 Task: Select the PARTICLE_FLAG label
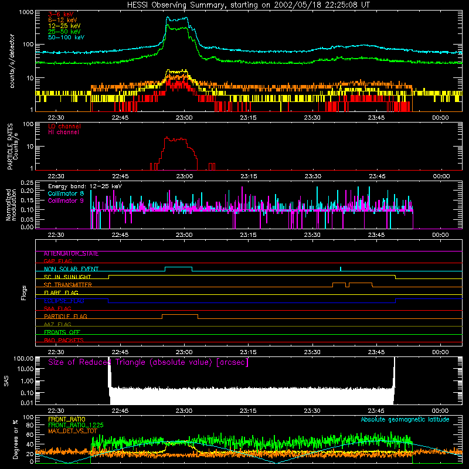coord(66,317)
